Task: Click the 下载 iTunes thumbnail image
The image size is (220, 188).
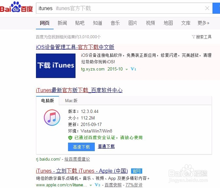Action: point(56,66)
